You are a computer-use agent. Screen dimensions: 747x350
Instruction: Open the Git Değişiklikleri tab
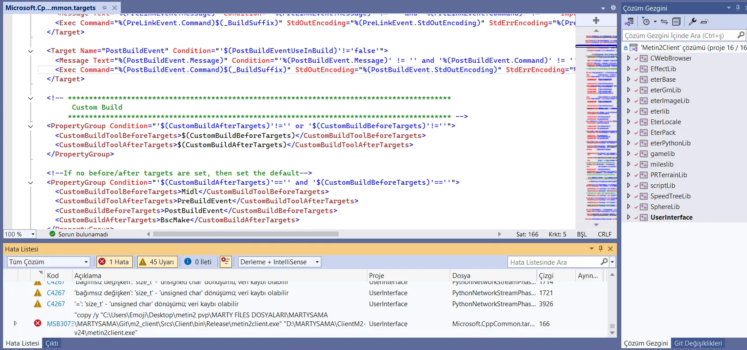[x=698, y=343]
